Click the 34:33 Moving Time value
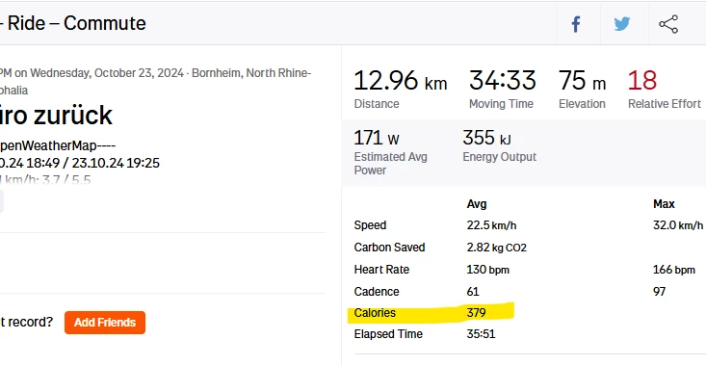706x366 pixels. [x=503, y=81]
